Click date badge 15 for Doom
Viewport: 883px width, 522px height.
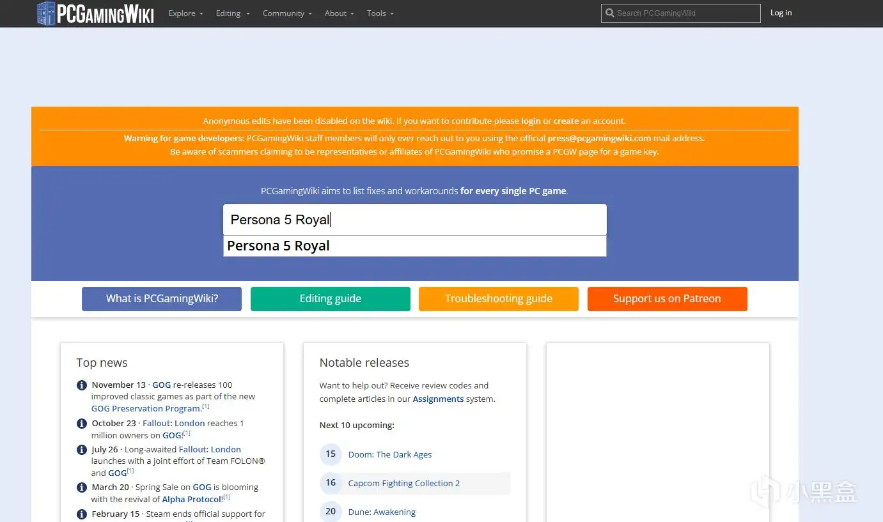[331, 454]
